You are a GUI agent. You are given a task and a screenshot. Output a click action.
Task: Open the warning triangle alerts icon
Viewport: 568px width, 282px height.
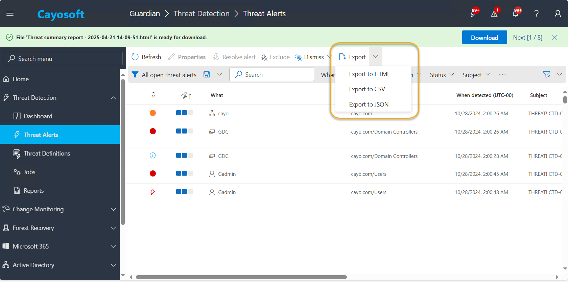click(495, 13)
